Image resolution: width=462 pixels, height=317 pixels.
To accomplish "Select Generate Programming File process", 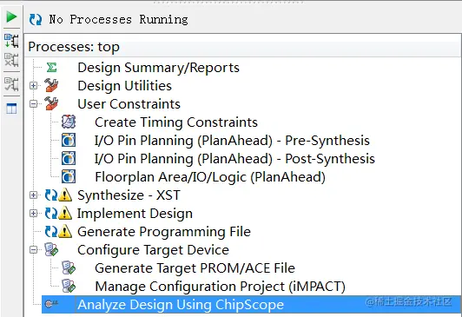I will coord(164,232).
